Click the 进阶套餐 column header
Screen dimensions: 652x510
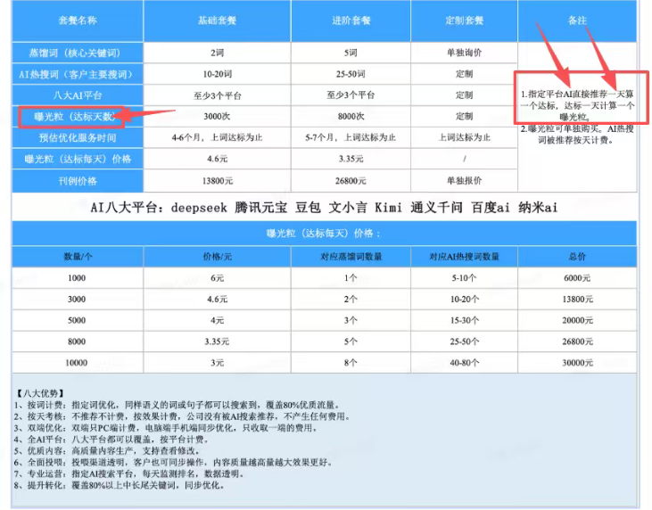pyautogui.click(x=351, y=21)
